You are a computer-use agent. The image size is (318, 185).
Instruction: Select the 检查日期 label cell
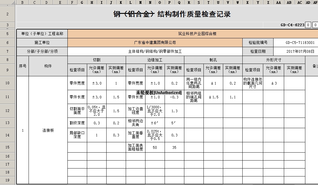pos(258,51)
